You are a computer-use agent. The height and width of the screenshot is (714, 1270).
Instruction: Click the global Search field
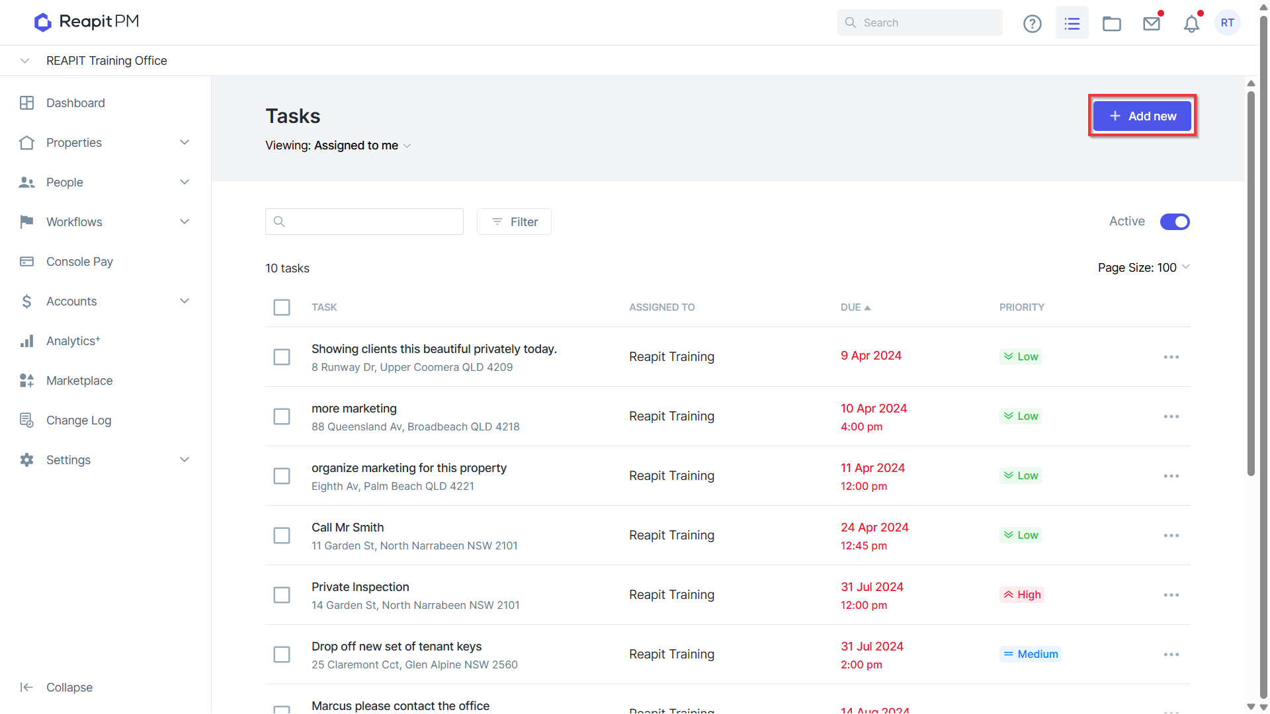(x=920, y=22)
